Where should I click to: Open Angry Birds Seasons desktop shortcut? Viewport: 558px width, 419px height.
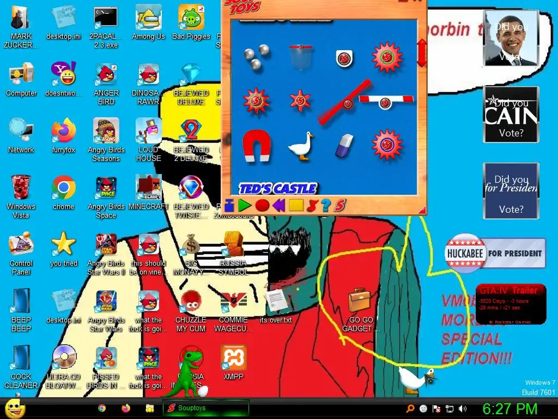(x=106, y=140)
